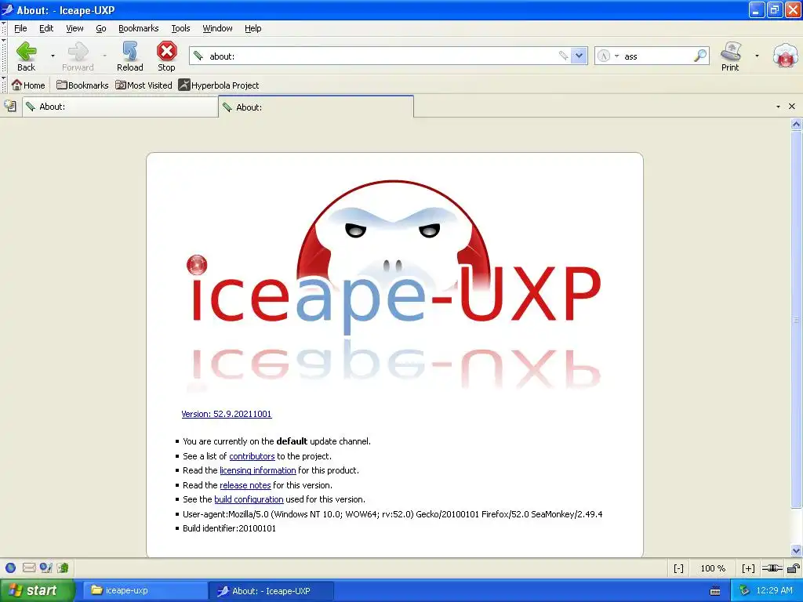The image size is (803, 602).
Task: Open the Bookmarks folder in bookmarks toolbar
Action: (x=82, y=85)
